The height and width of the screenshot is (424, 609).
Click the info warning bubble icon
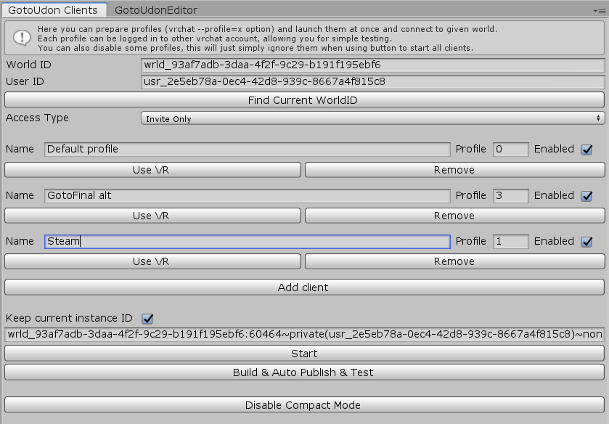click(x=22, y=38)
